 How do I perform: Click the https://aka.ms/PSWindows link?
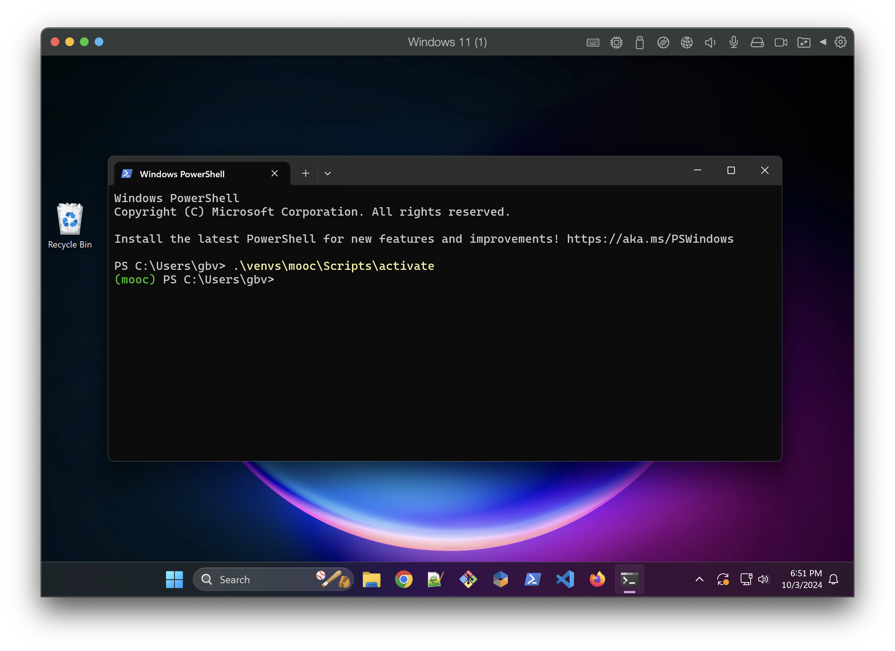(x=650, y=239)
